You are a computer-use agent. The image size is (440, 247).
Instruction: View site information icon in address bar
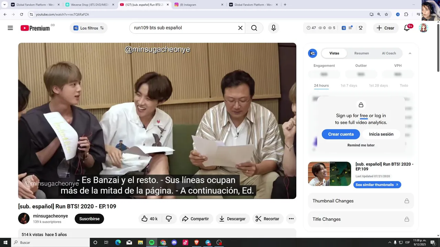click(x=31, y=14)
